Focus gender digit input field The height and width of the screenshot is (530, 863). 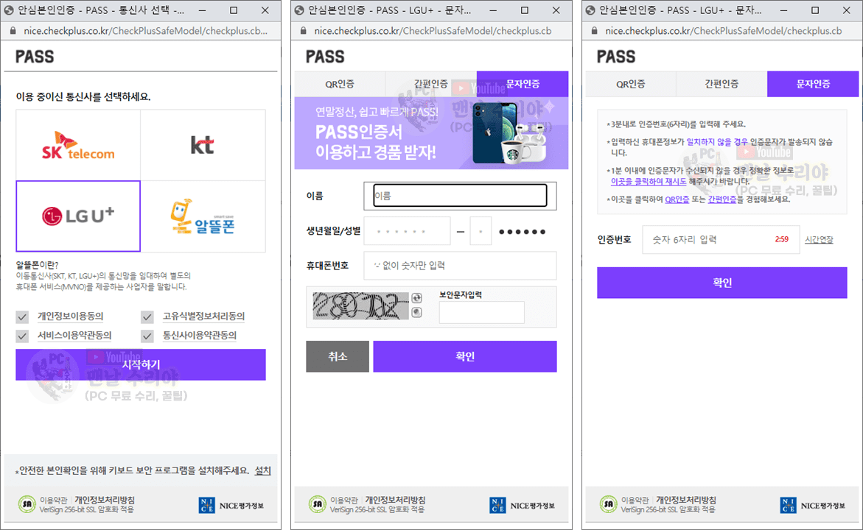481,231
